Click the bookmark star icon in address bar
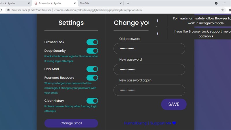Screen dimensions: 231x130 (x=222, y=10)
